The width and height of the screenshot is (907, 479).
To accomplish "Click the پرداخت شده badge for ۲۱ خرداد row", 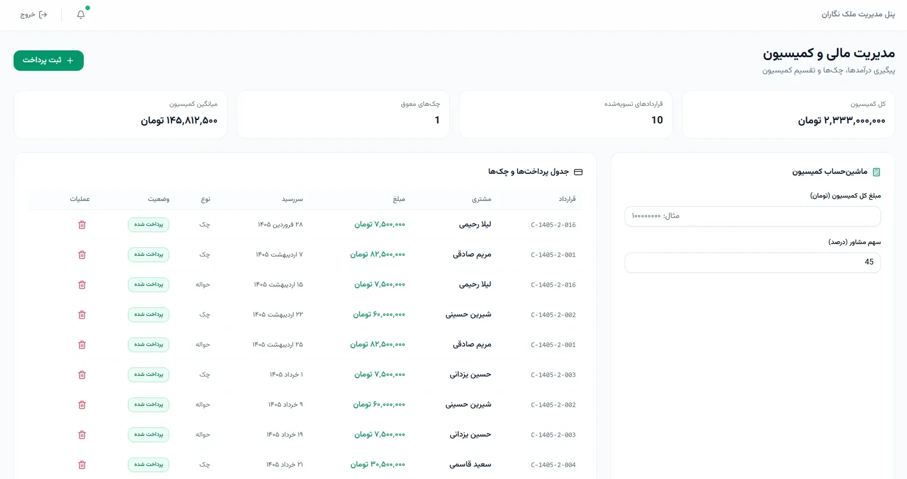I will point(148,465).
